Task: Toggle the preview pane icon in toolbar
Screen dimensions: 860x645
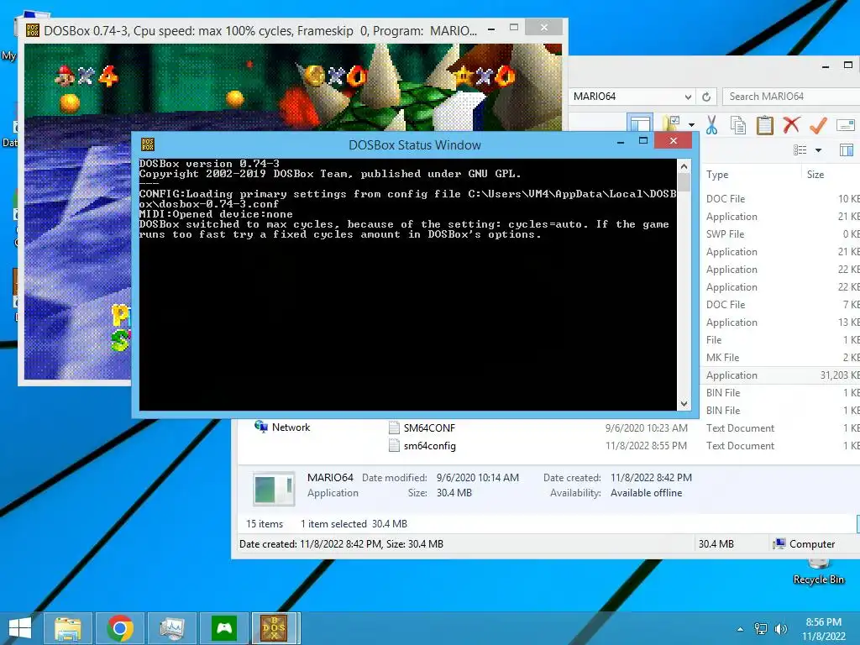Action: (639, 124)
